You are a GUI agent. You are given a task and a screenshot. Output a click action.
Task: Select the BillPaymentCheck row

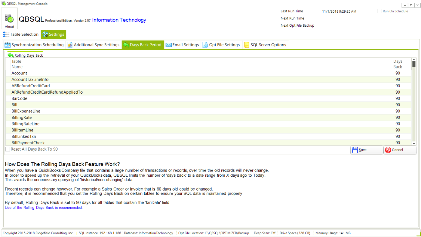pos(208,142)
